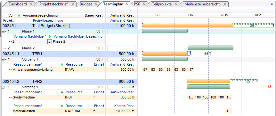Open dropdown beside successor Phase 2
Screen dimensions: 276x116
50,42
